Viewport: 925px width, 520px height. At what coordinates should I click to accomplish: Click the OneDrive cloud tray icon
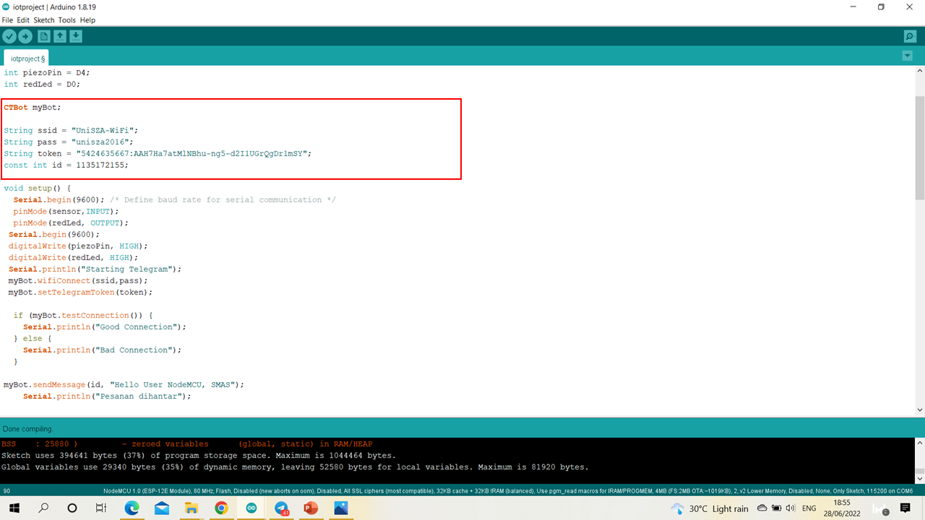click(x=762, y=508)
